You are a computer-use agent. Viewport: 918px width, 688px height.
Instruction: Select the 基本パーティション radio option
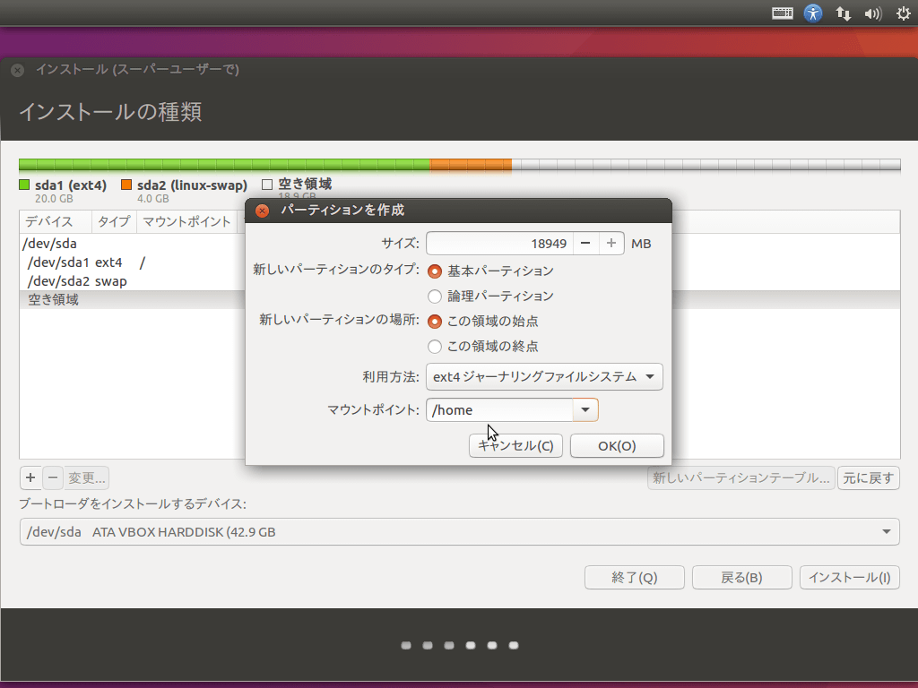coord(435,271)
